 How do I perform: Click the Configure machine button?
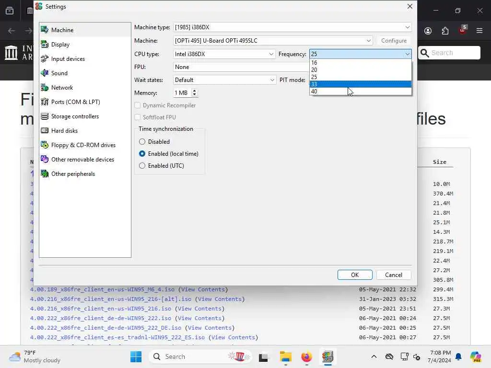[x=394, y=41]
